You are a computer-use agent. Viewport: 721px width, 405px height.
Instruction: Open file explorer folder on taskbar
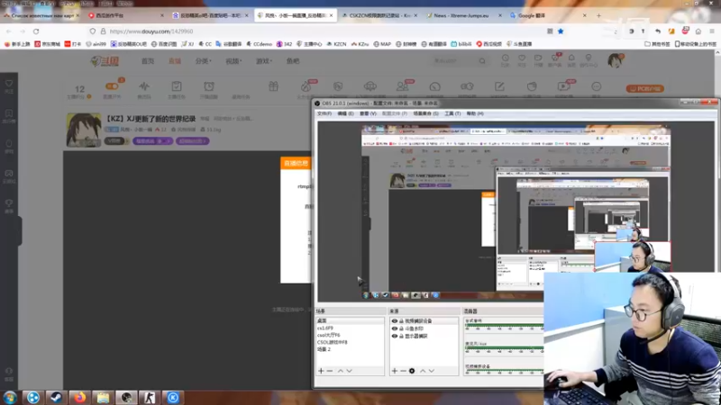103,397
